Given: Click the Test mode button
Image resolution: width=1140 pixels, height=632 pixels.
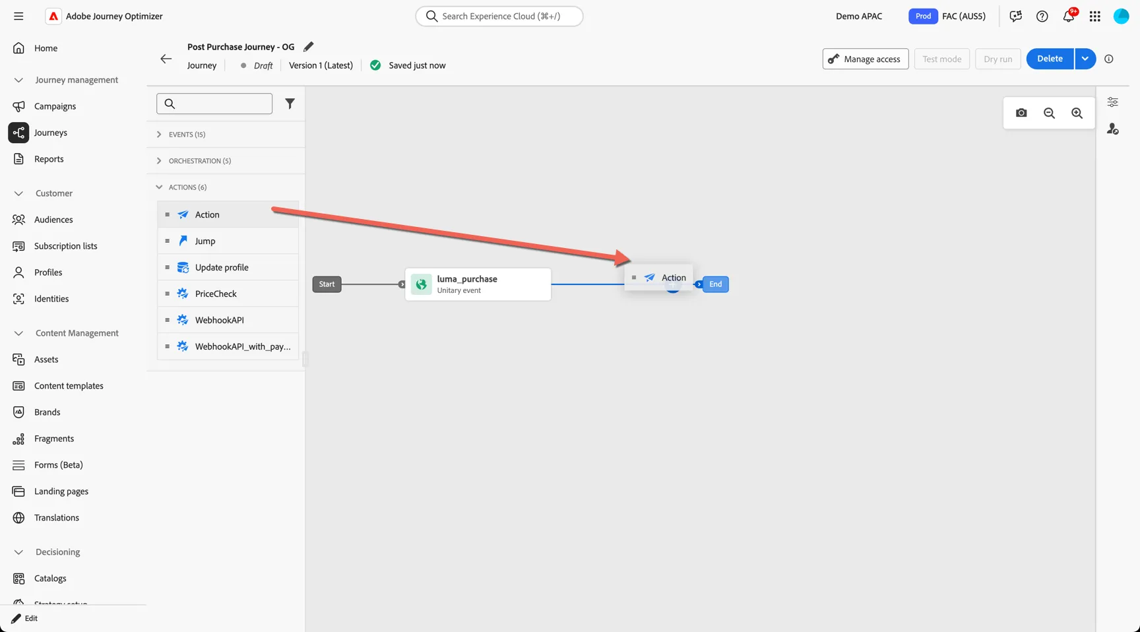Looking at the screenshot, I should point(941,59).
